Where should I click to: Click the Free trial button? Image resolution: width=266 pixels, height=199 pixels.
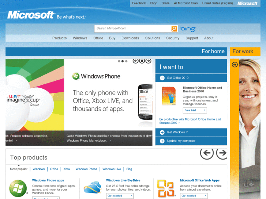coord(195,110)
